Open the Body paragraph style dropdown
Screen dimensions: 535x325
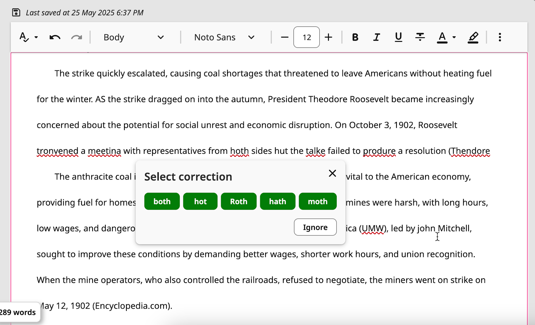click(134, 37)
